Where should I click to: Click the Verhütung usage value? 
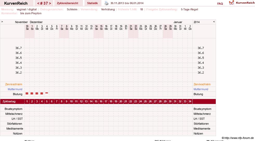click(108, 9)
